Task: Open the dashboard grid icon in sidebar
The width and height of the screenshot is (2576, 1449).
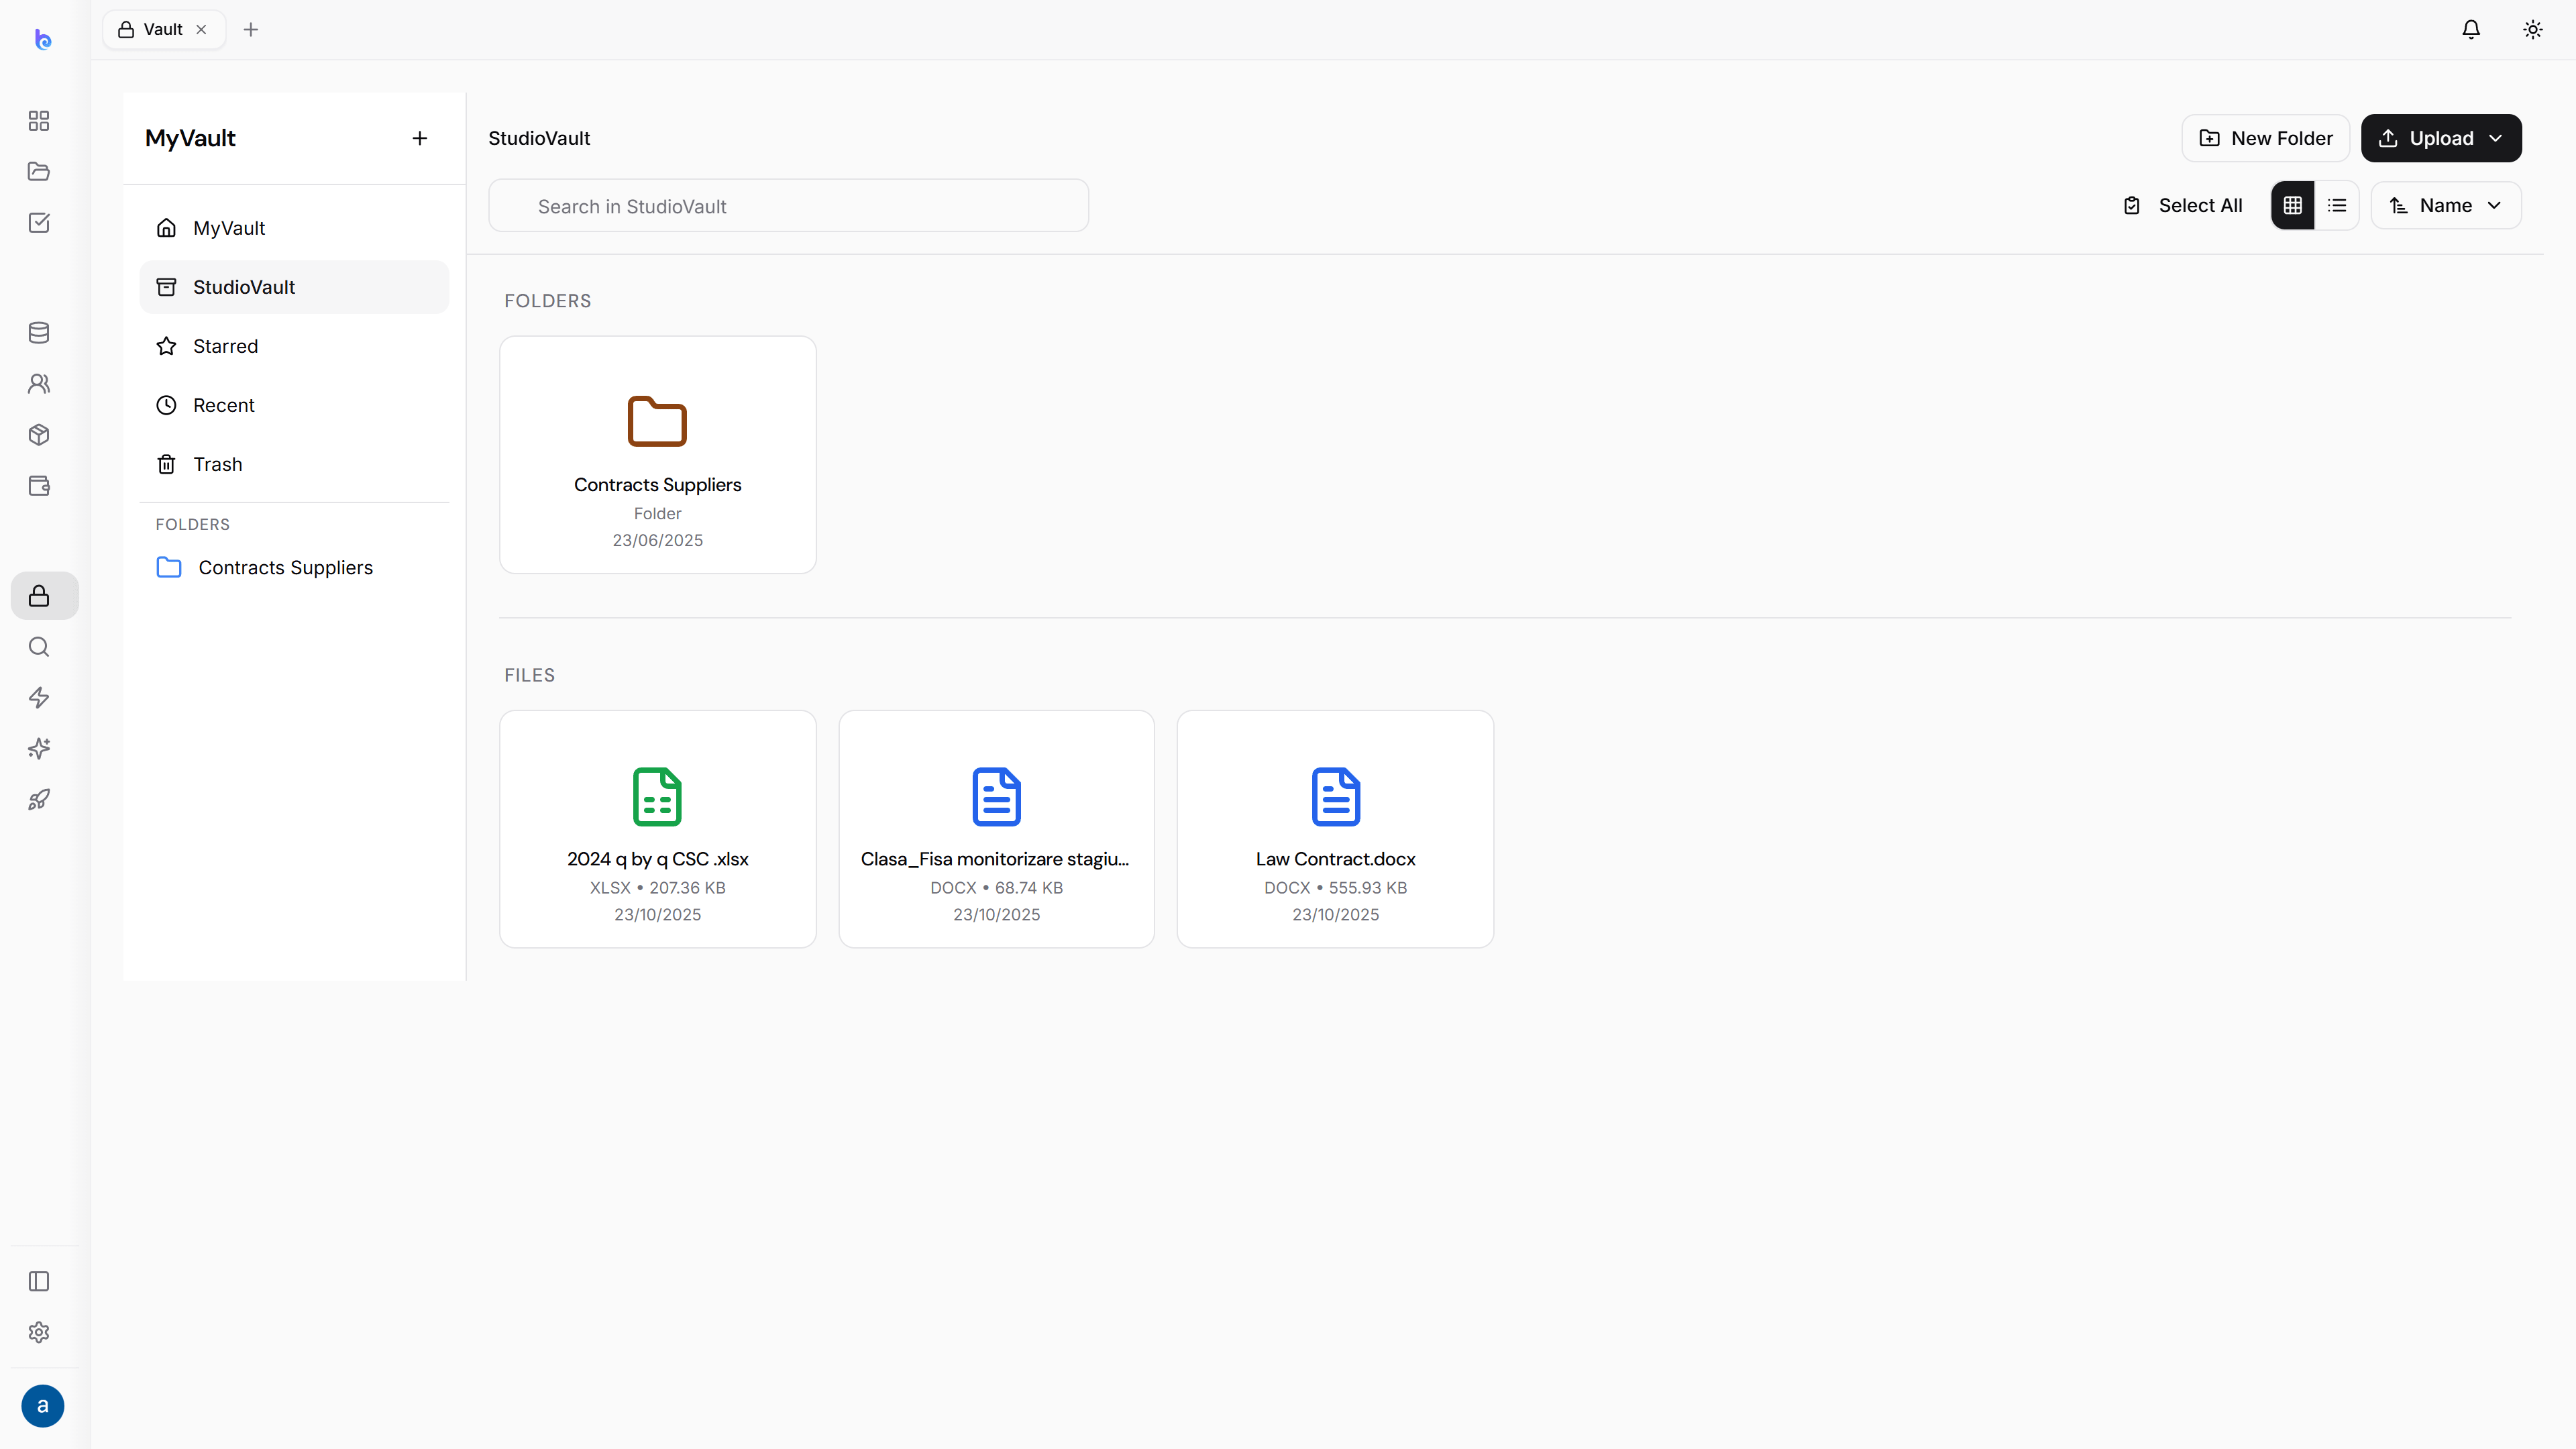Action: [39, 121]
